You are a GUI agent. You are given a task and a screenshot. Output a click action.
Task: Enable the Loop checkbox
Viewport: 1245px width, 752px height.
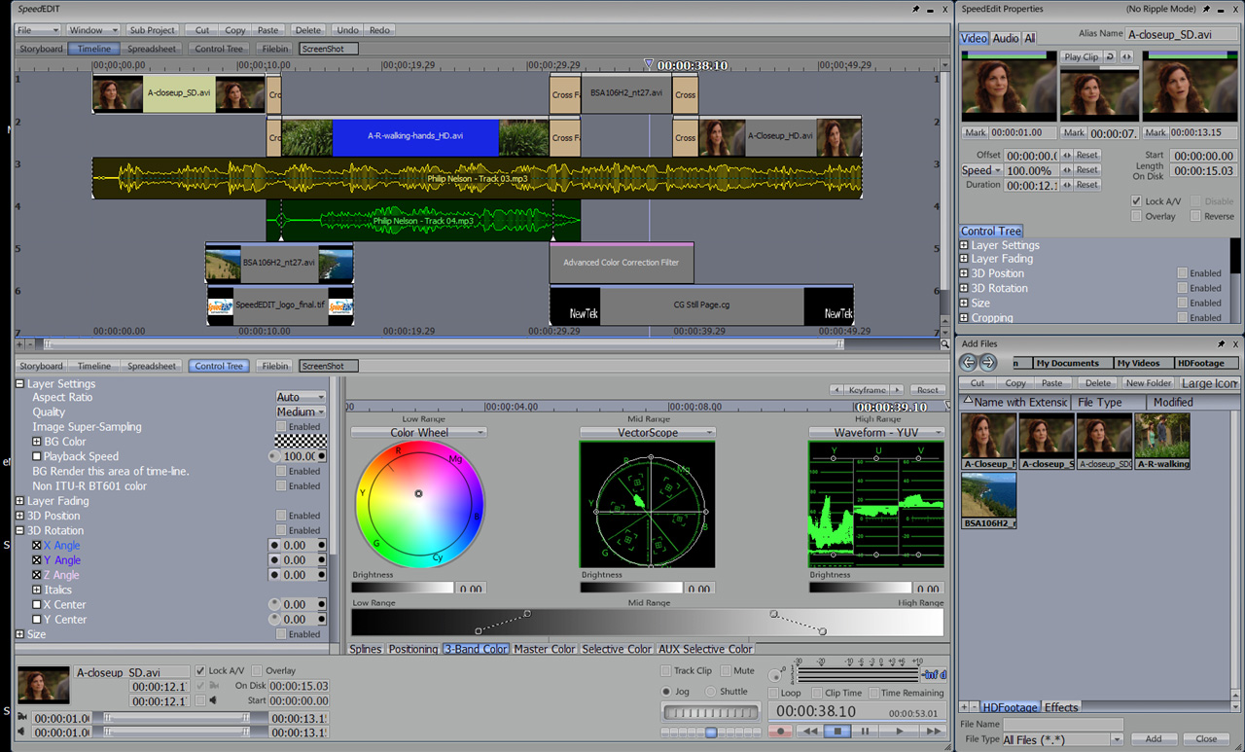[x=773, y=694]
